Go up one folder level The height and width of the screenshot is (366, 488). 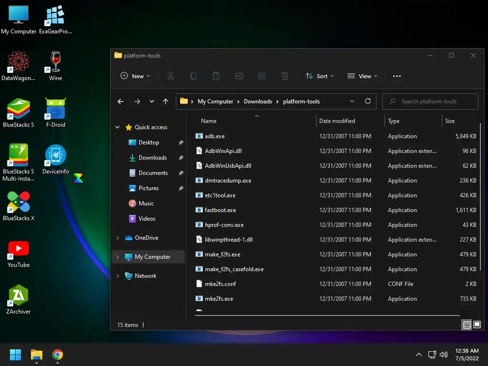pyautogui.click(x=165, y=102)
